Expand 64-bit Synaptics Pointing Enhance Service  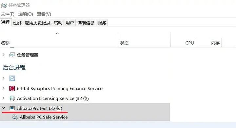pyautogui.click(x=4, y=88)
